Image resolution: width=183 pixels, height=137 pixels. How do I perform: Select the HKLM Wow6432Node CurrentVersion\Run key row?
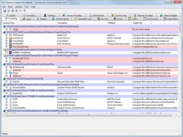[90, 32]
